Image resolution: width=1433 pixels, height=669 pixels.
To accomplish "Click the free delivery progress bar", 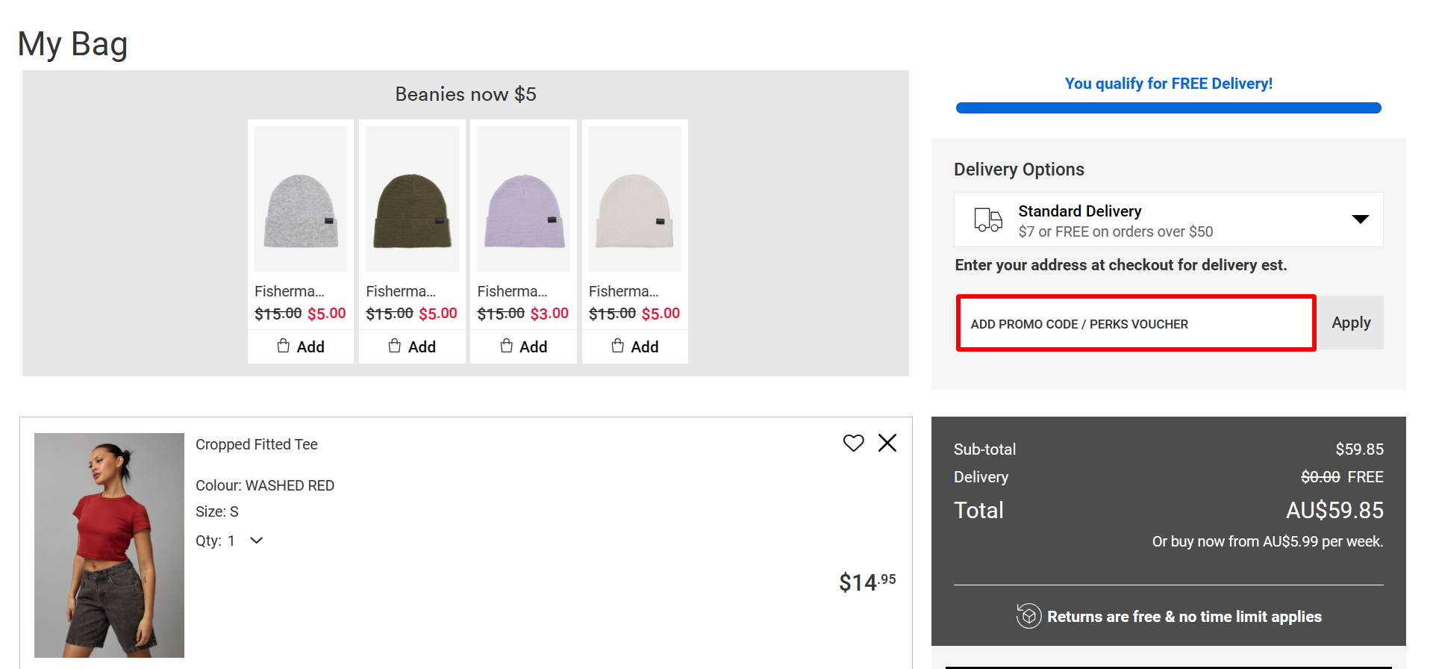I will click(x=1168, y=108).
